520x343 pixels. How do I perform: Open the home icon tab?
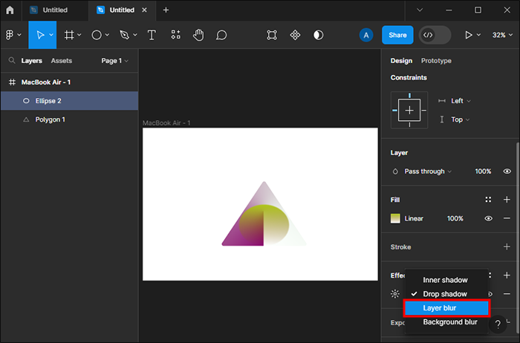click(x=10, y=10)
